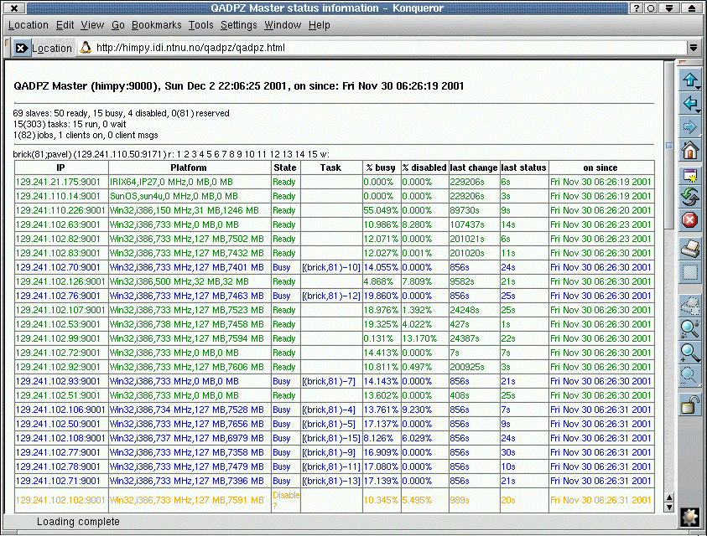The width and height of the screenshot is (707, 536).
Task: Click the Location label button
Action: [52, 48]
